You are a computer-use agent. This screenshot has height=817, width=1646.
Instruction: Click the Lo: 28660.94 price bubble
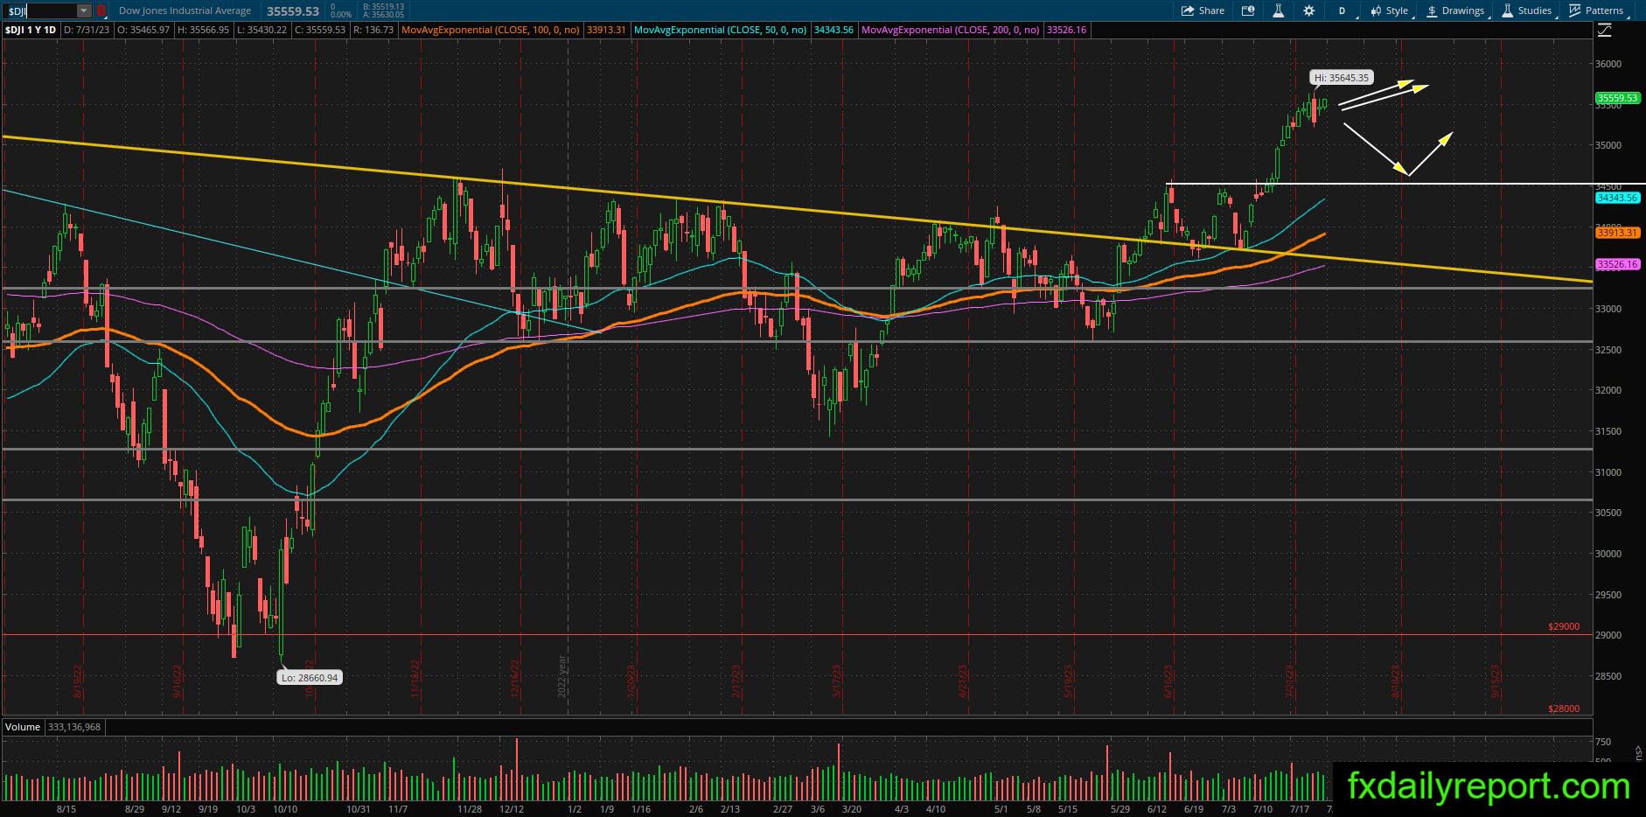click(309, 677)
